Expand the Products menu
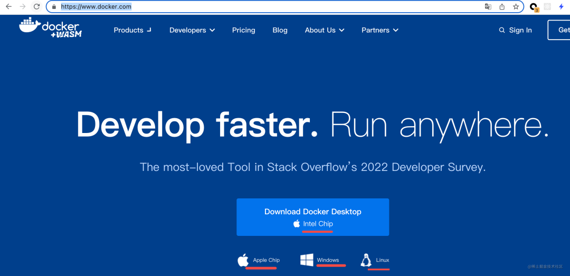Screen dimensions: 570x276 click(x=132, y=30)
